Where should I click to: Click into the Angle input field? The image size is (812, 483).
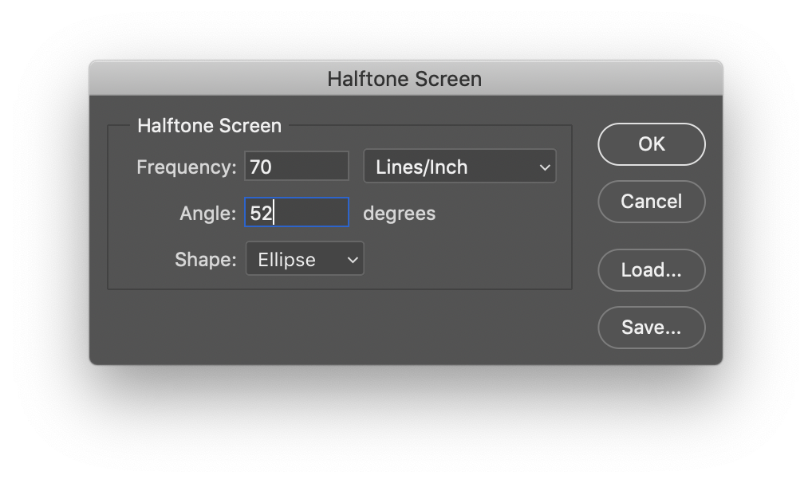pos(296,213)
